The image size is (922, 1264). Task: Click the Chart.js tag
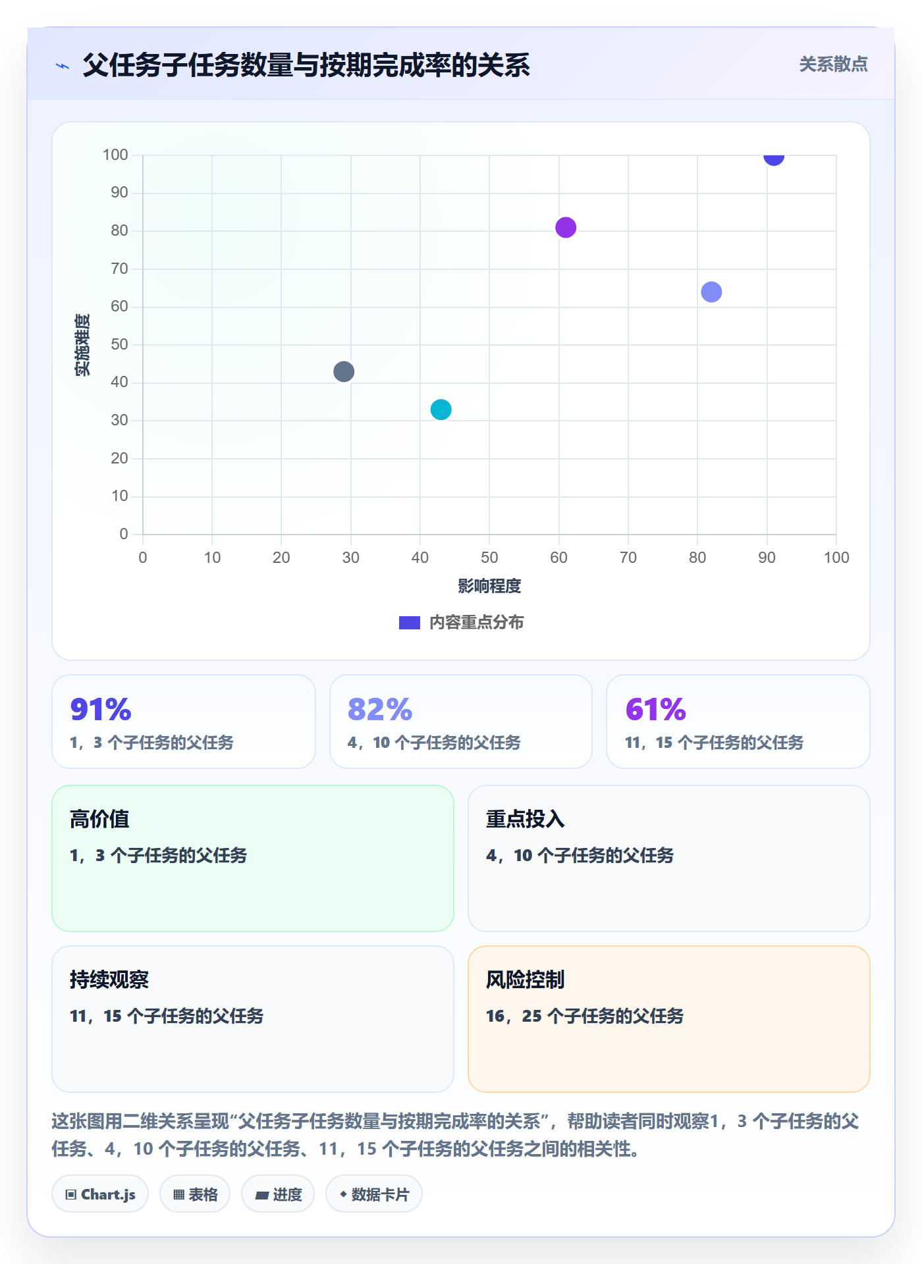[x=100, y=1194]
